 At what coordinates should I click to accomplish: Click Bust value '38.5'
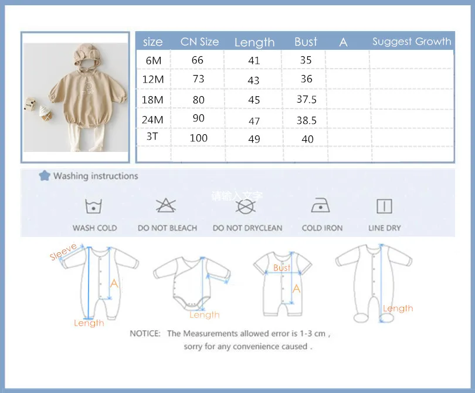[306, 120]
